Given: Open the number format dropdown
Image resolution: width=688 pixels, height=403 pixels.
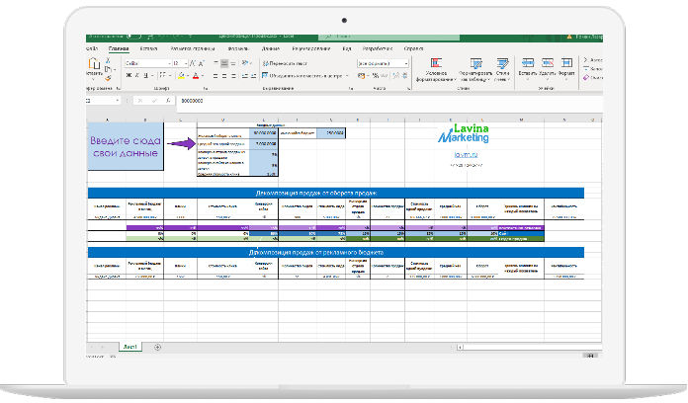Looking at the screenshot, I should pos(406,63).
